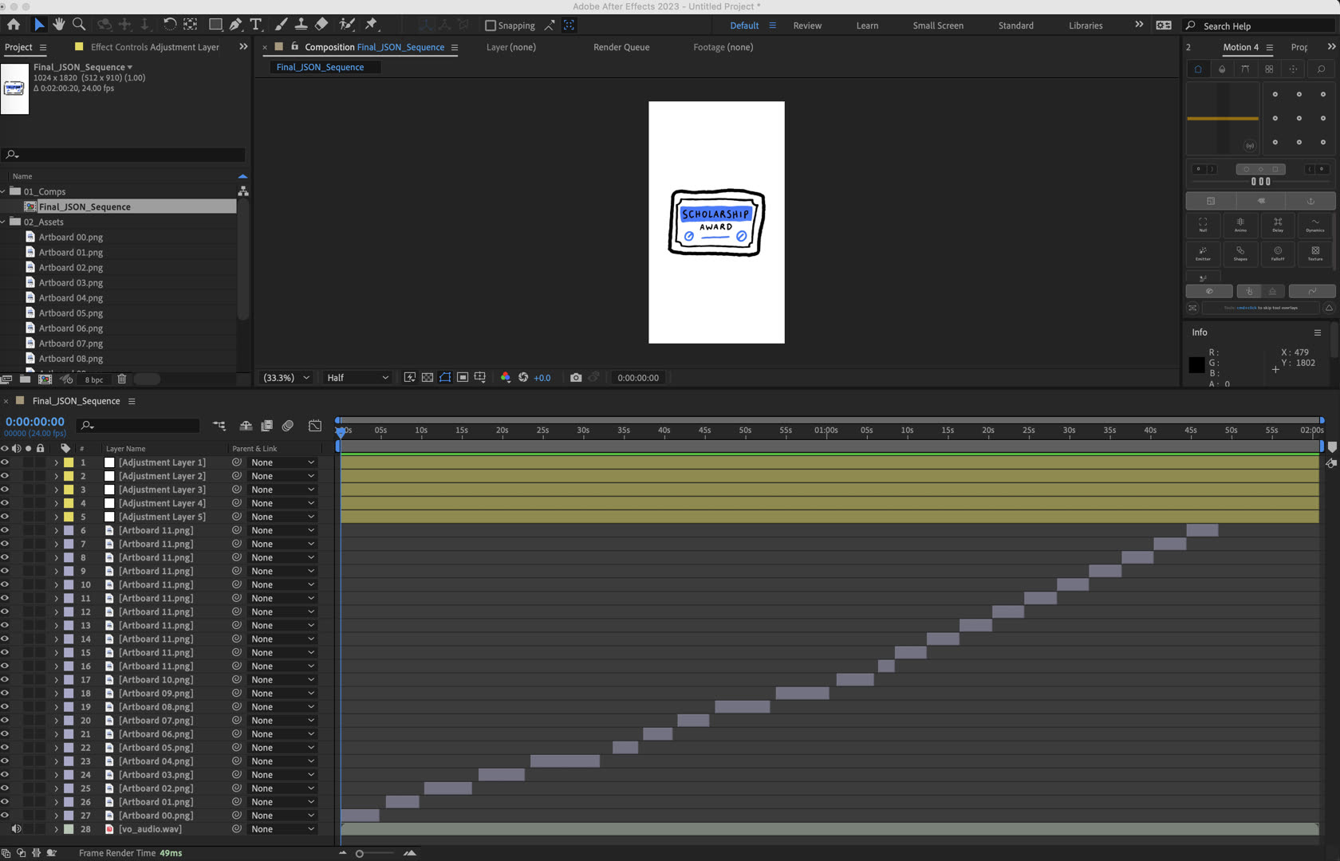Viewport: 1340px width, 861px height.
Task: Open the Half resolution dropdown
Action: pos(357,378)
